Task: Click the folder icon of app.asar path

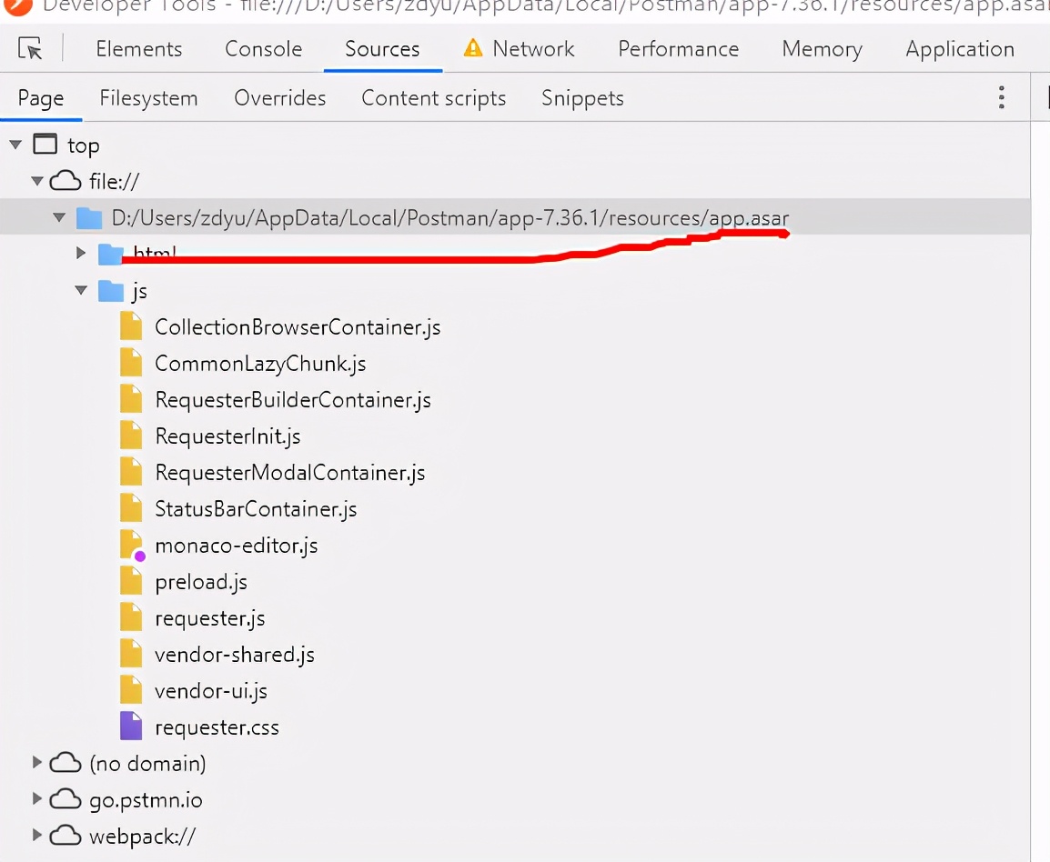Action: pyautogui.click(x=89, y=218)
